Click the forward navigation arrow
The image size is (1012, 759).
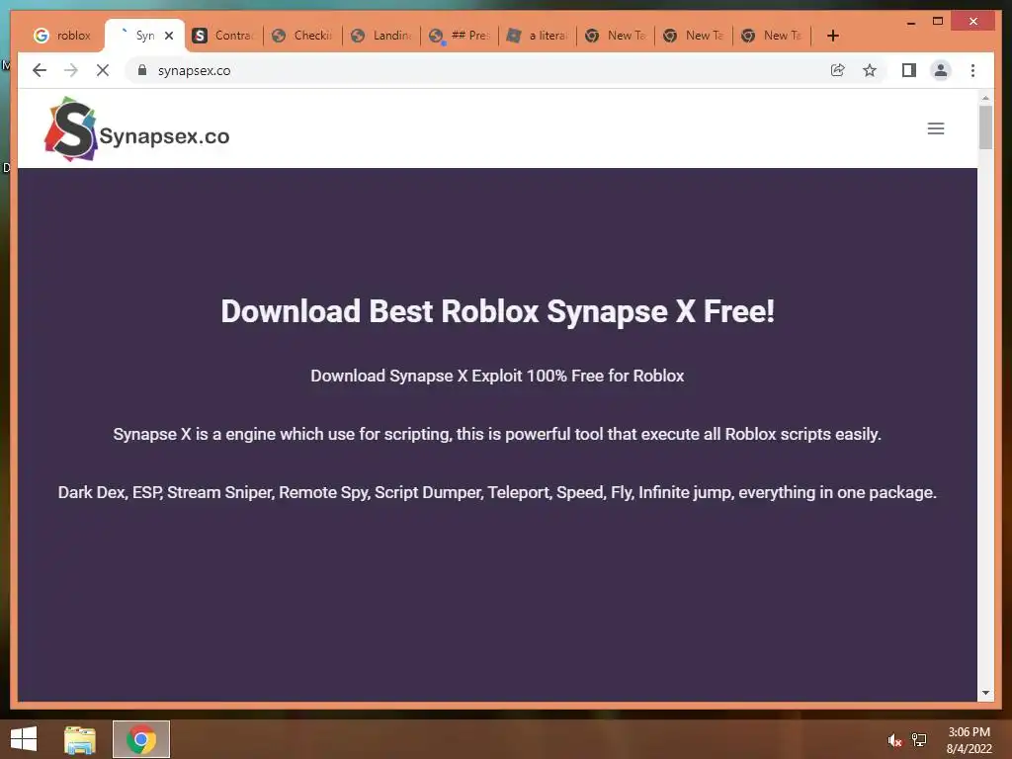point(71,70)
